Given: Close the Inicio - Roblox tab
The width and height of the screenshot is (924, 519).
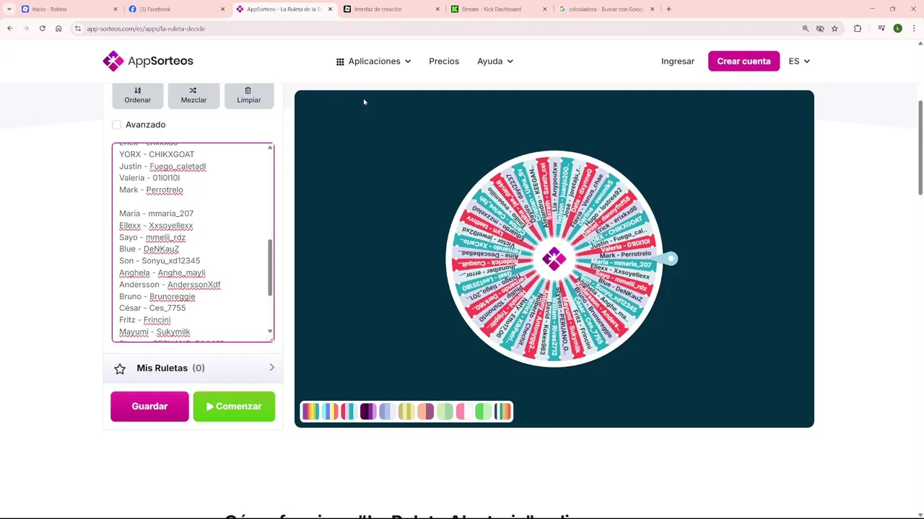Looking at the screenshot, I should (115, 9).
